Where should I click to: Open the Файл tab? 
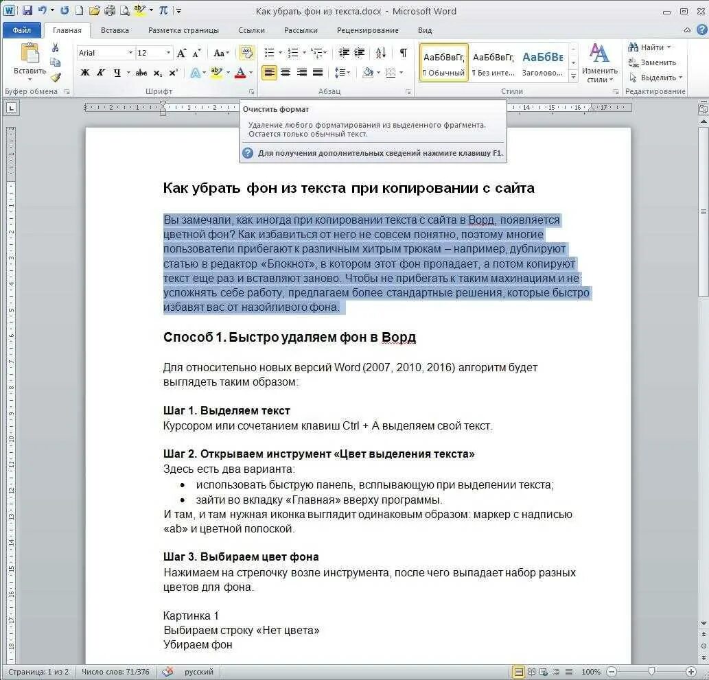pyautogui.click(x=22, y=30)
